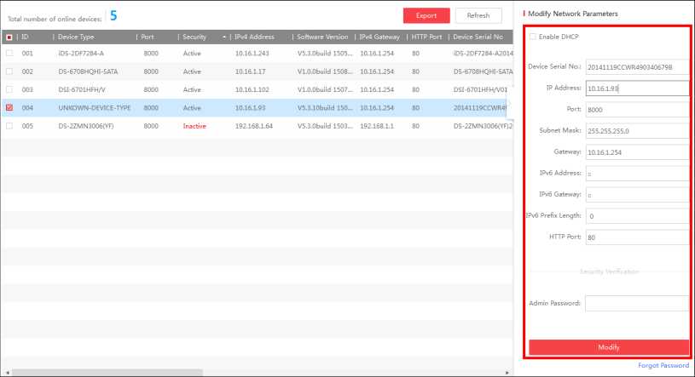Uncheck the box for device 004
Screen dimensions: 695x377
pyautogui.click(x=9, y=108)
